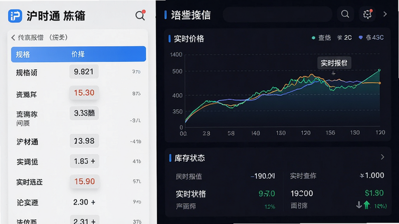Toggle the blue 43C legend series

[x=371, y=38]
